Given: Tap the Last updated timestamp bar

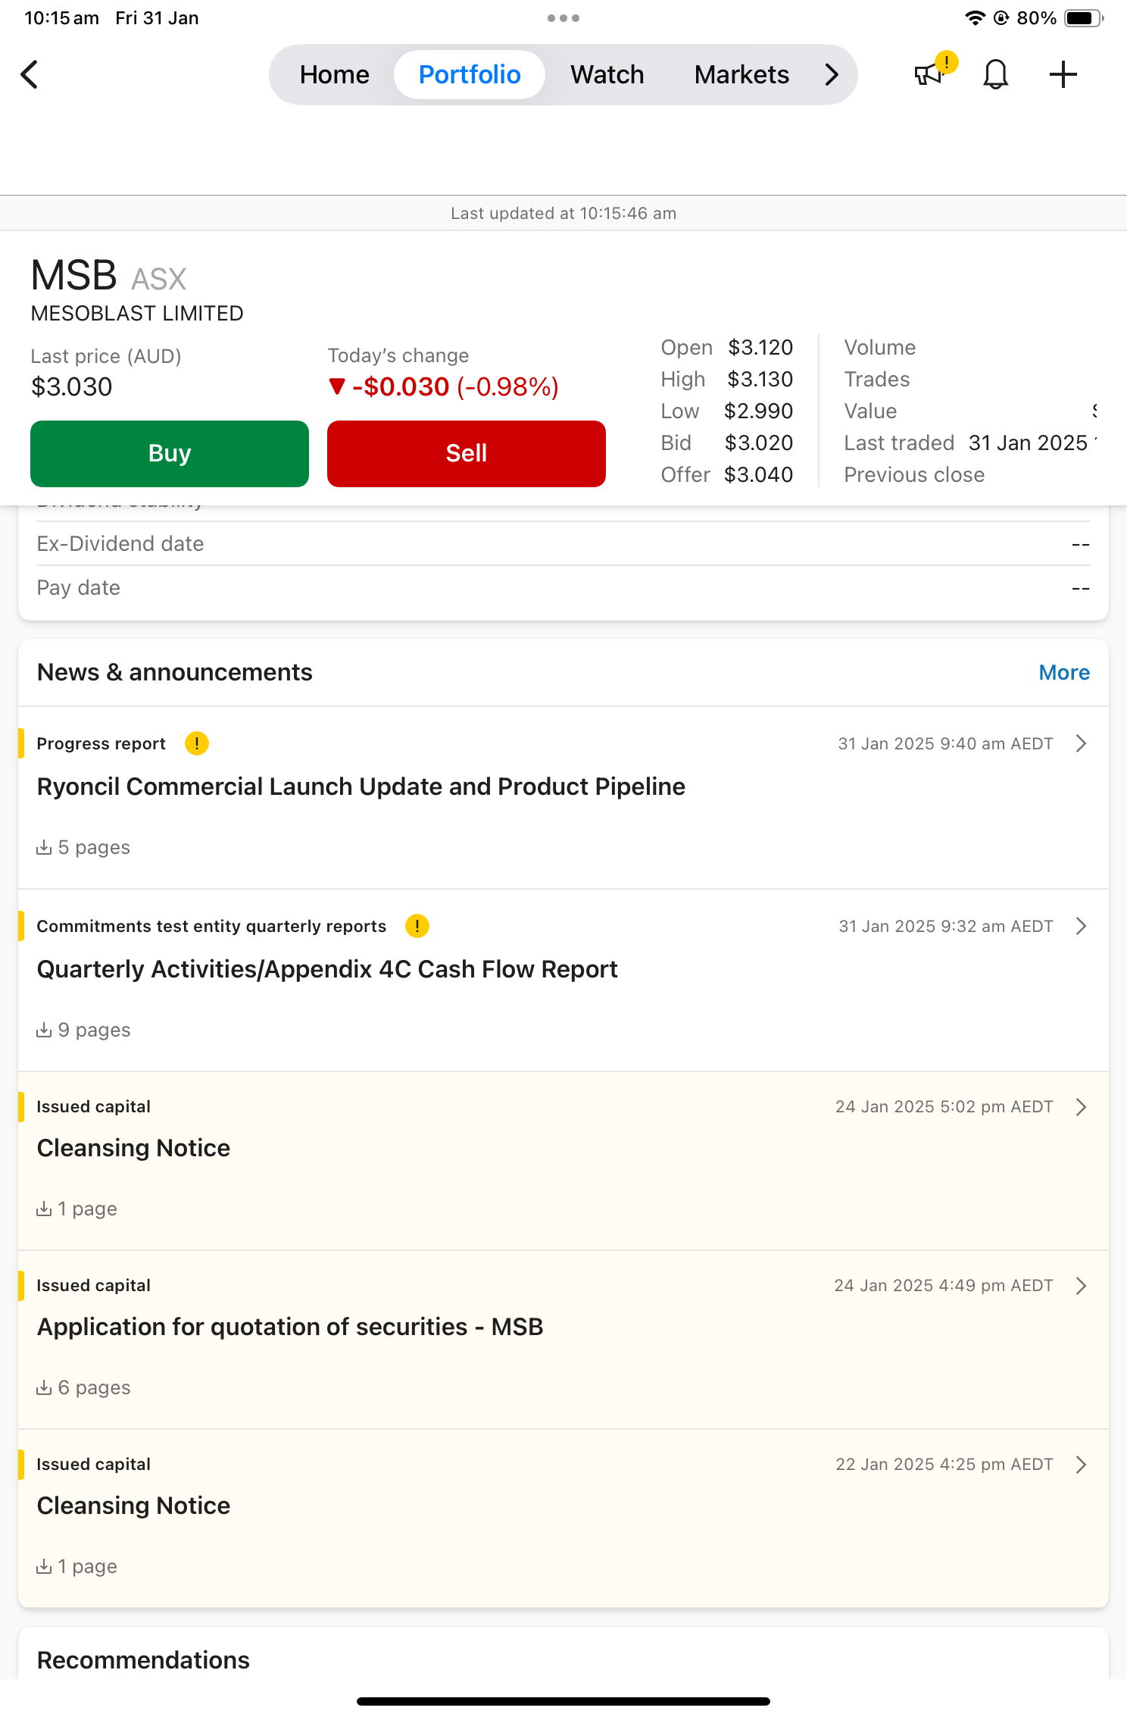Looking at the screenshot, I should tap(563, 213).
